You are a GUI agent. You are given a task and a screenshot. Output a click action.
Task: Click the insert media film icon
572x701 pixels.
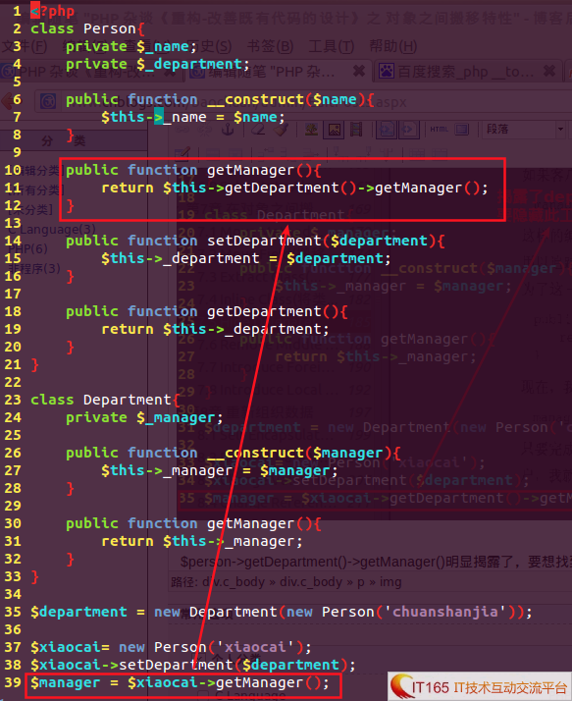[356, 130]
